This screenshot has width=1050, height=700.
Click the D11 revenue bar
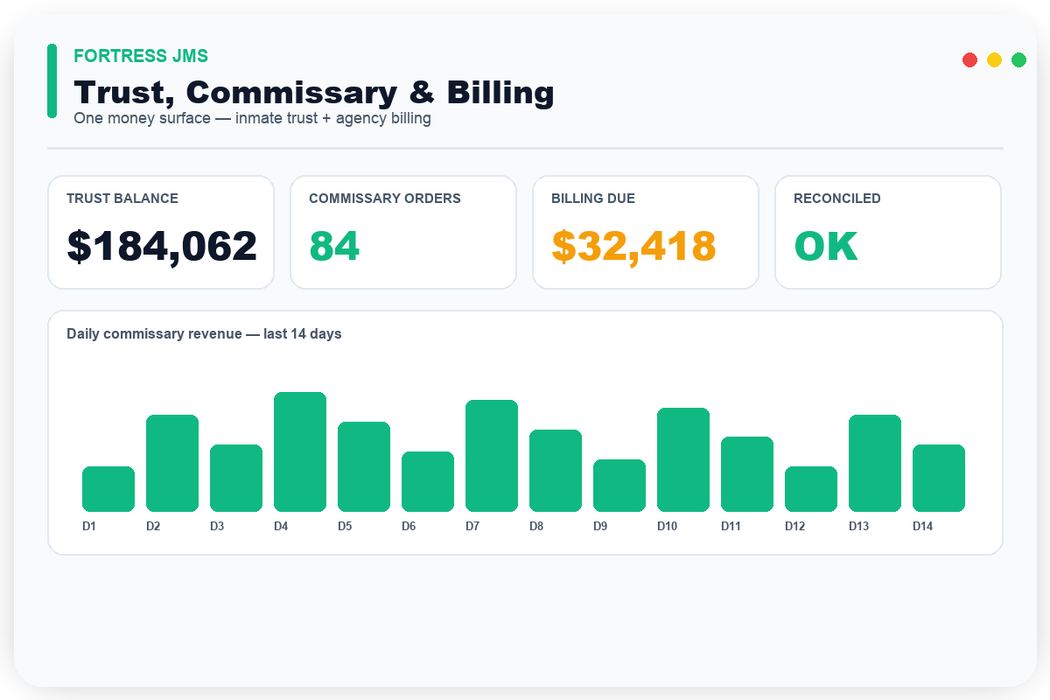pos(747,474)
